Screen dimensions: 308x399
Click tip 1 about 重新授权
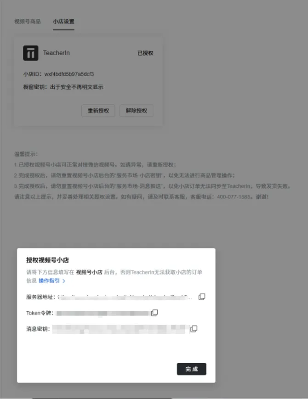[95, 165]
